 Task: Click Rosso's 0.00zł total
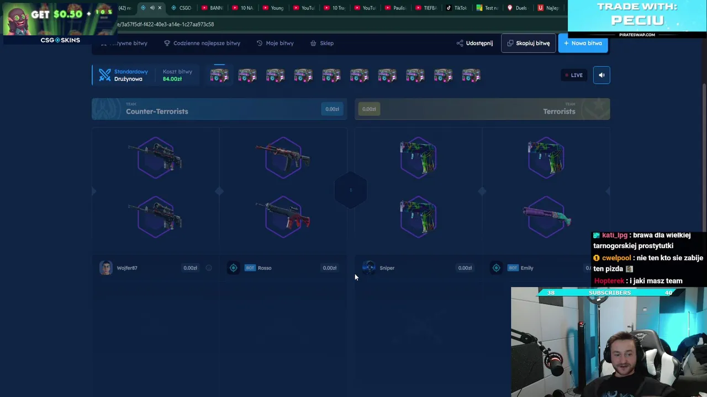click(330, 268)
